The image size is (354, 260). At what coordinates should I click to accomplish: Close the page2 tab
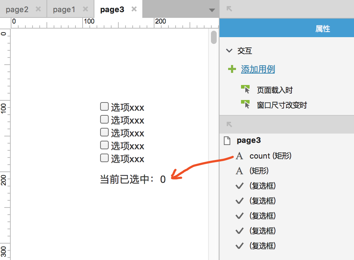pos(38,9)
